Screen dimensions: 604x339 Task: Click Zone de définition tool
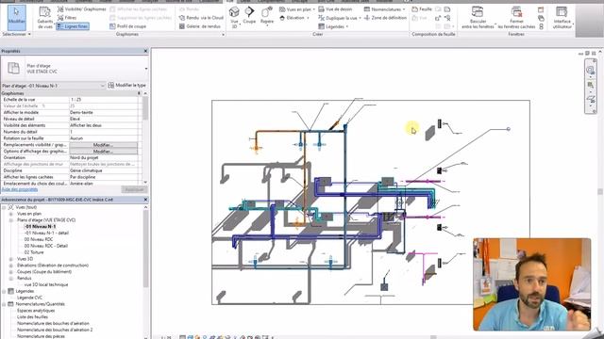click(x=385, y=18)
